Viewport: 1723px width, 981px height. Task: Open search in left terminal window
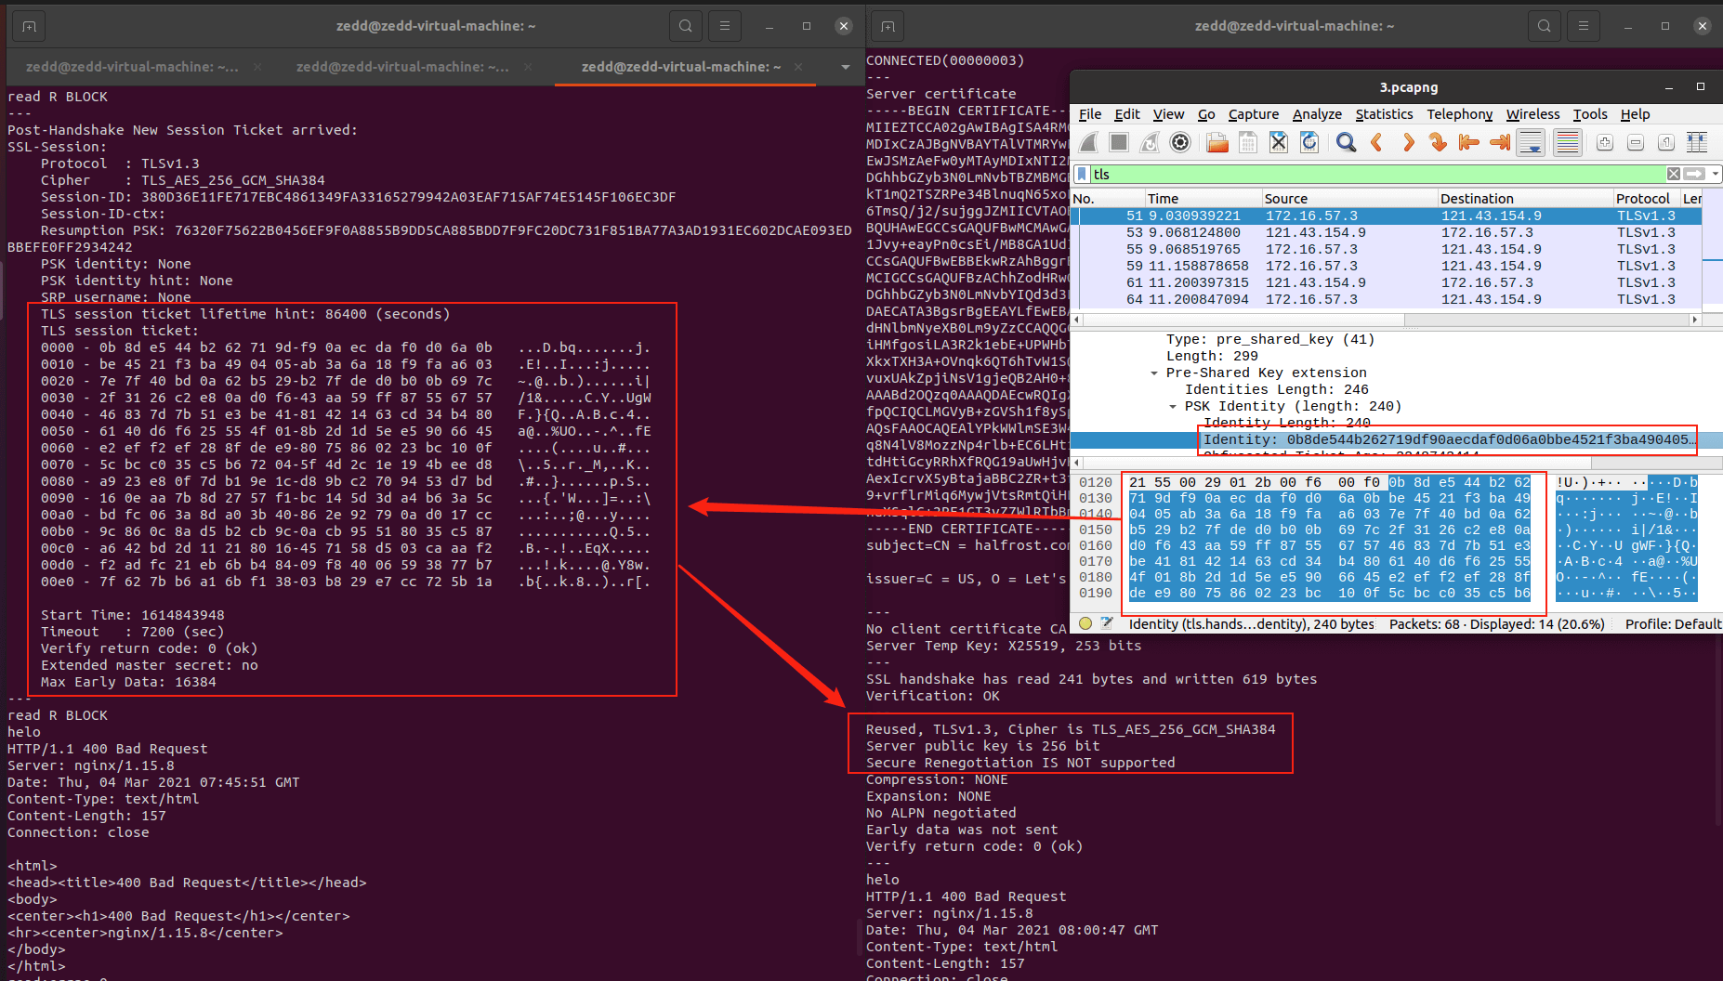click(x=686, y=26)
